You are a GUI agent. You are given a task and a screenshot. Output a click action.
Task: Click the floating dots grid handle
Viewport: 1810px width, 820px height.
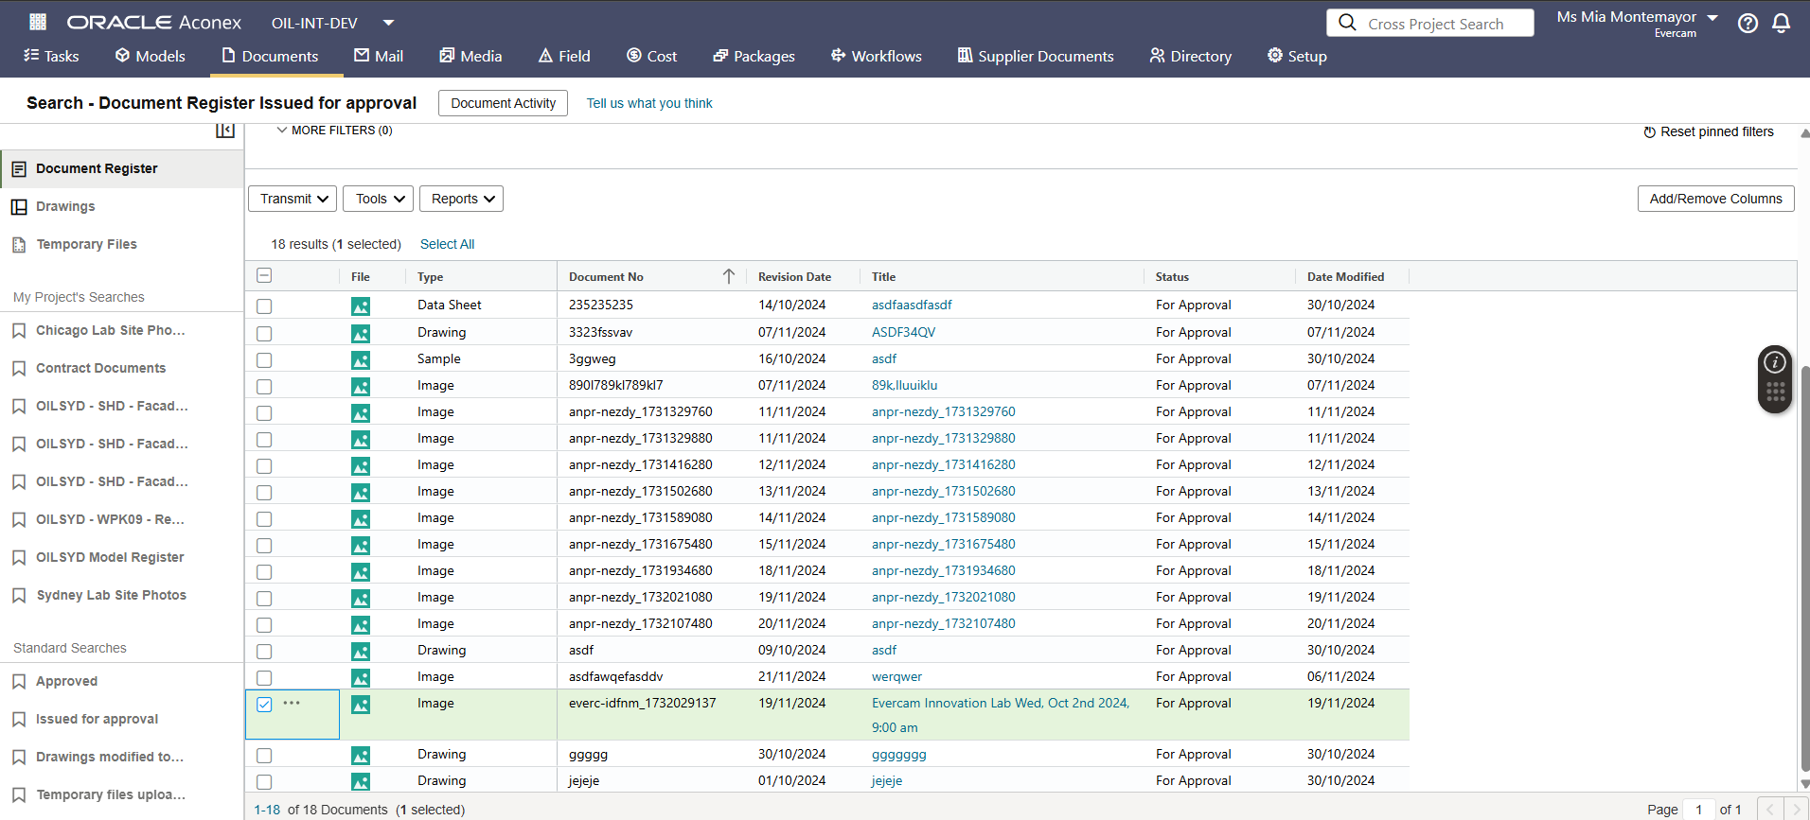tap(1775, 392)
